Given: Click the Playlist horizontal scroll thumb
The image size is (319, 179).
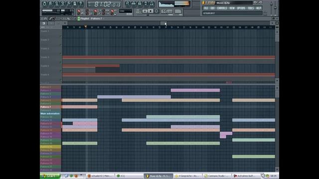Looking at the screenshot, I should pyautogui.click(x=163, y=23).
